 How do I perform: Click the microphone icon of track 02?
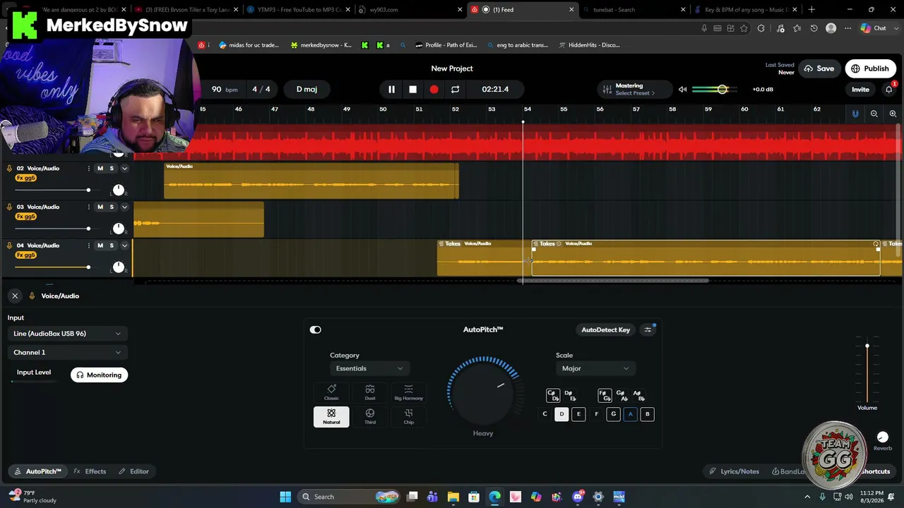9,169
